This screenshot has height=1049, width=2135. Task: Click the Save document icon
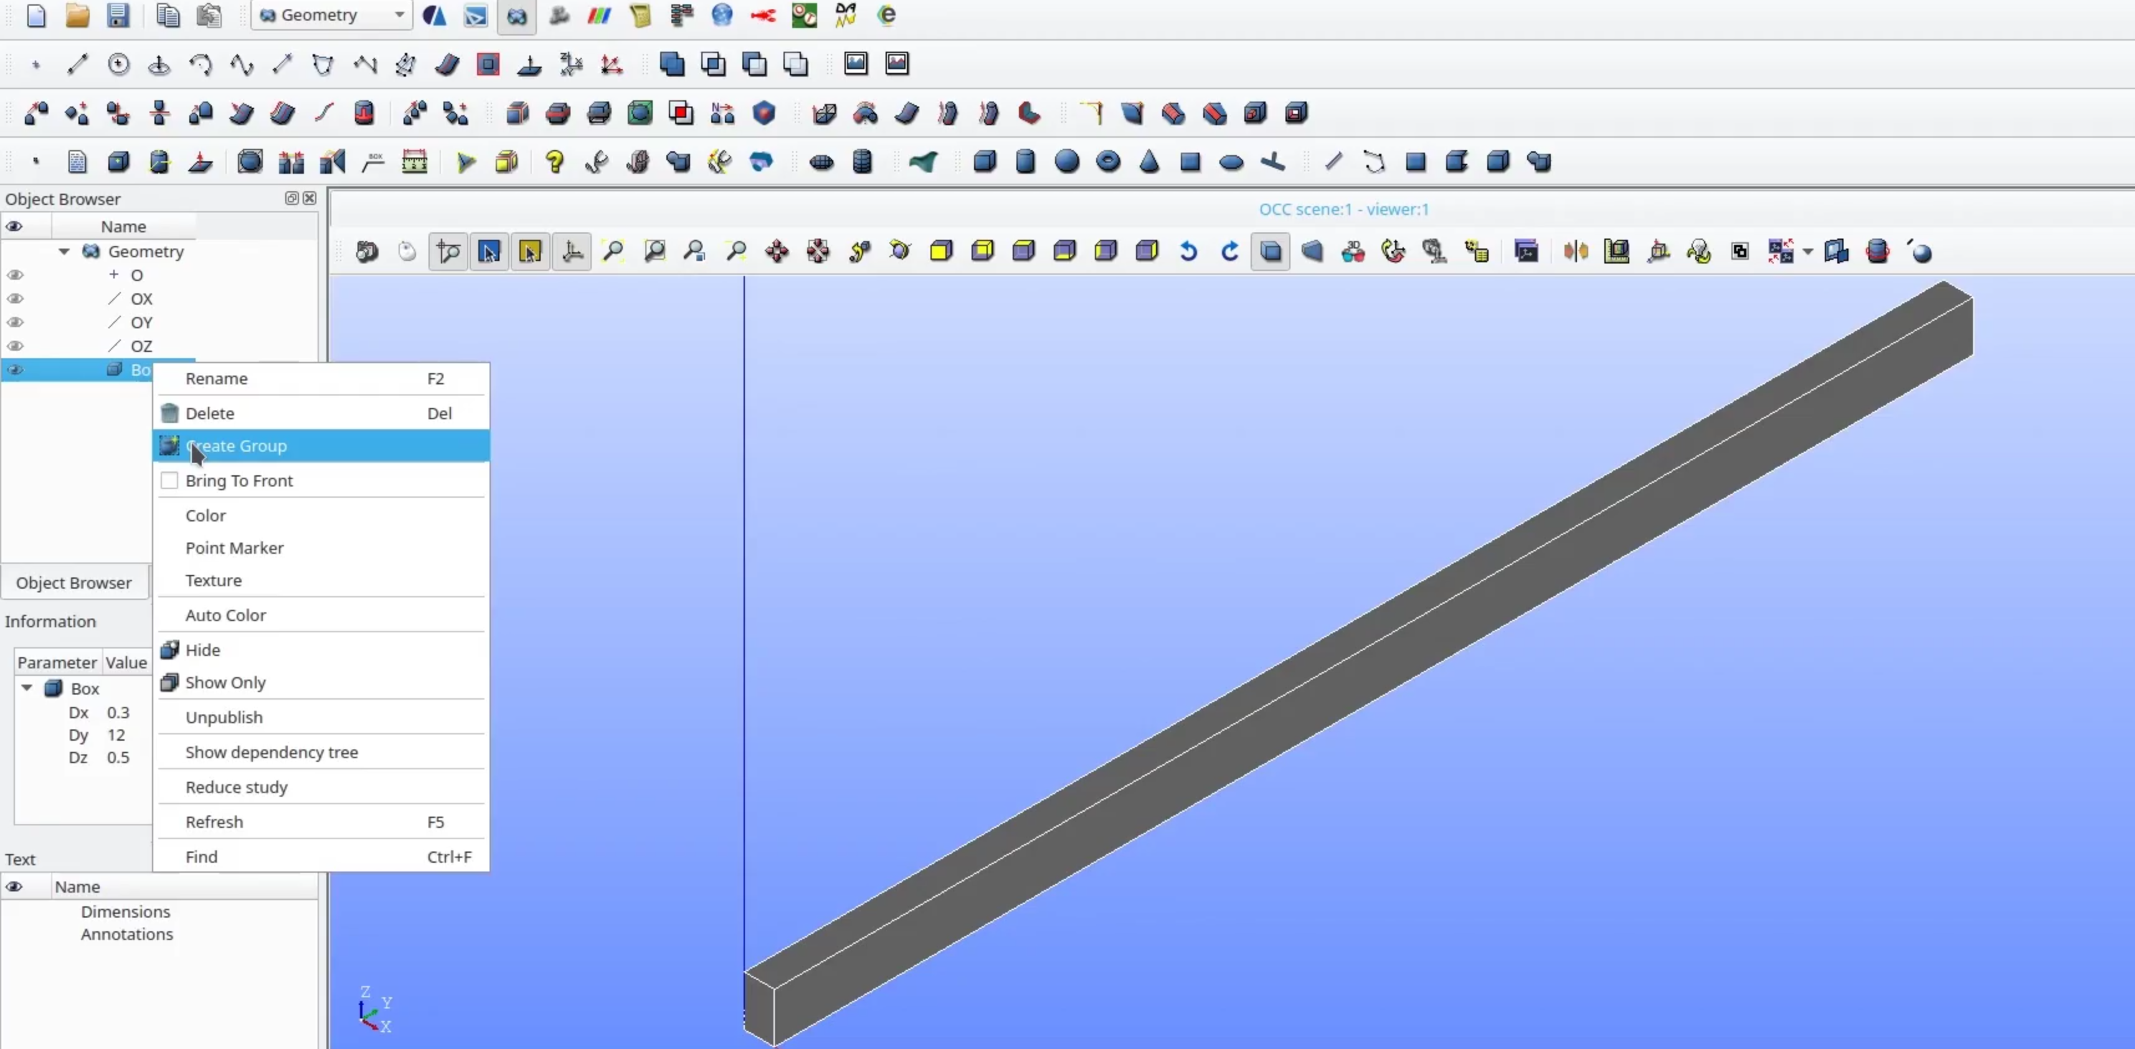click(x=118, y=15)
